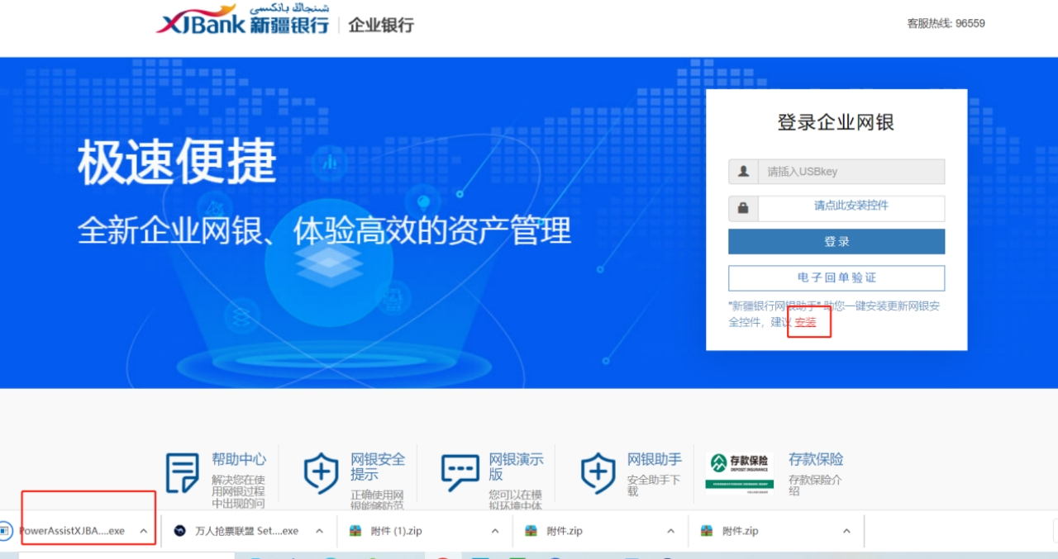Click the 请点此安装控件 link
The height and width of the screenshot is (559, 1058).
pos(851,206)
